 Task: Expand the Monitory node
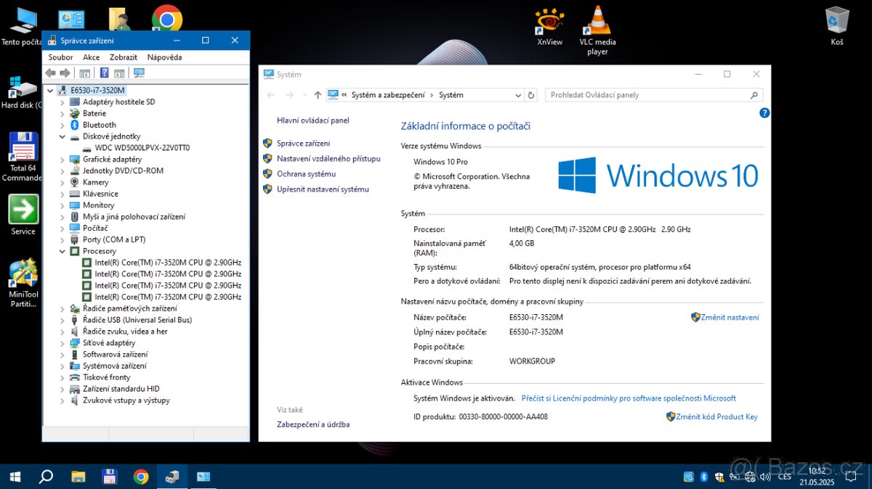[x=62, y=205]
